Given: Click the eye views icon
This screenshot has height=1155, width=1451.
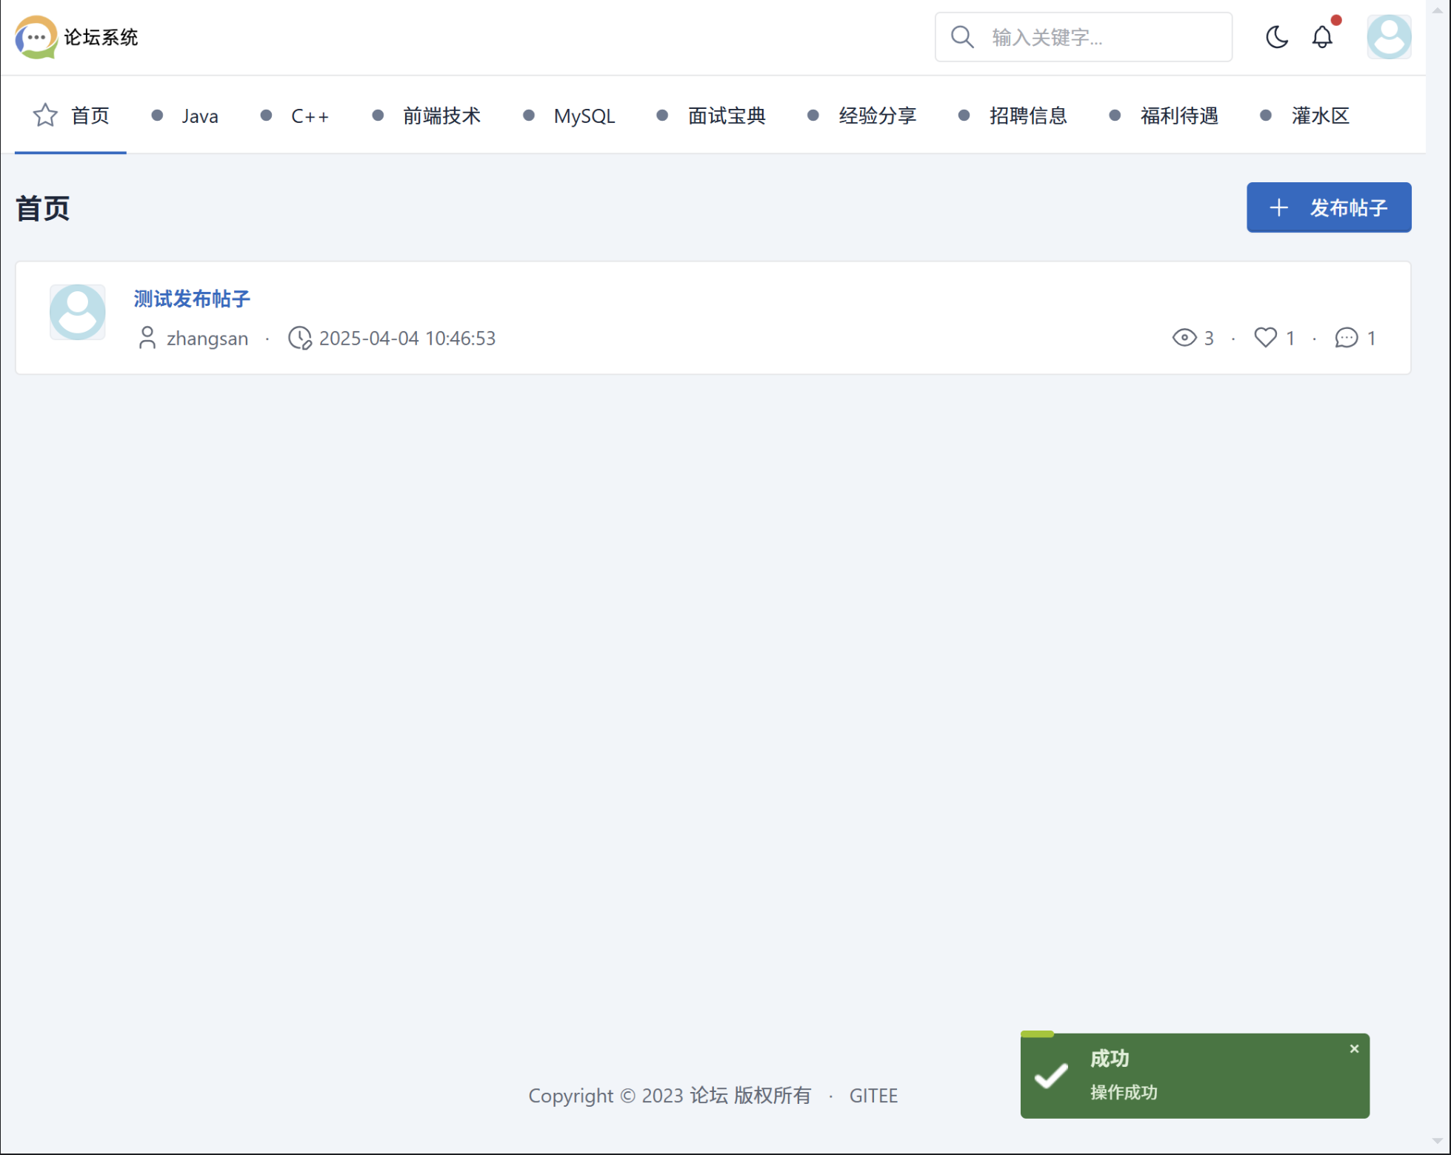Looking at the screenshot, I should [x=1184, y=338].
